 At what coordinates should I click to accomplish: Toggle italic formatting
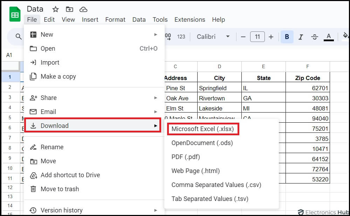tap(301, 37)
